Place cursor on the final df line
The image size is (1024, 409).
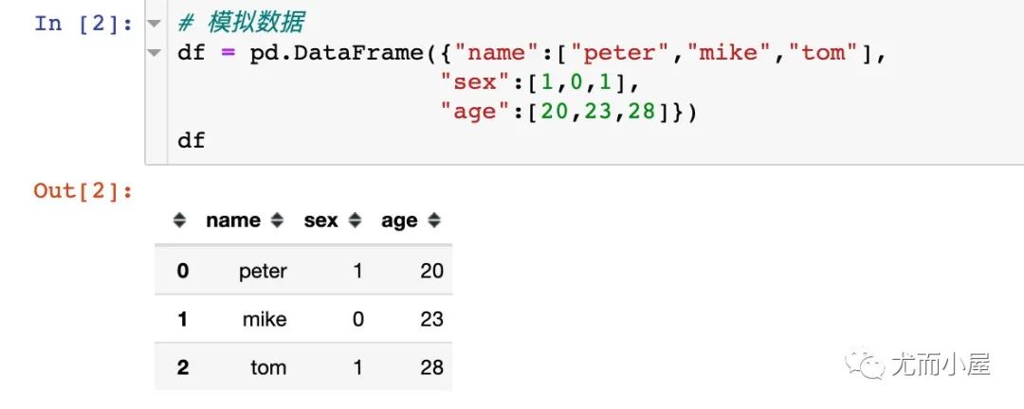pos(192,139)
